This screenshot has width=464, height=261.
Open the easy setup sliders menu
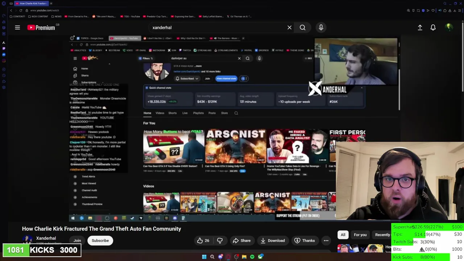coord(460,11)
